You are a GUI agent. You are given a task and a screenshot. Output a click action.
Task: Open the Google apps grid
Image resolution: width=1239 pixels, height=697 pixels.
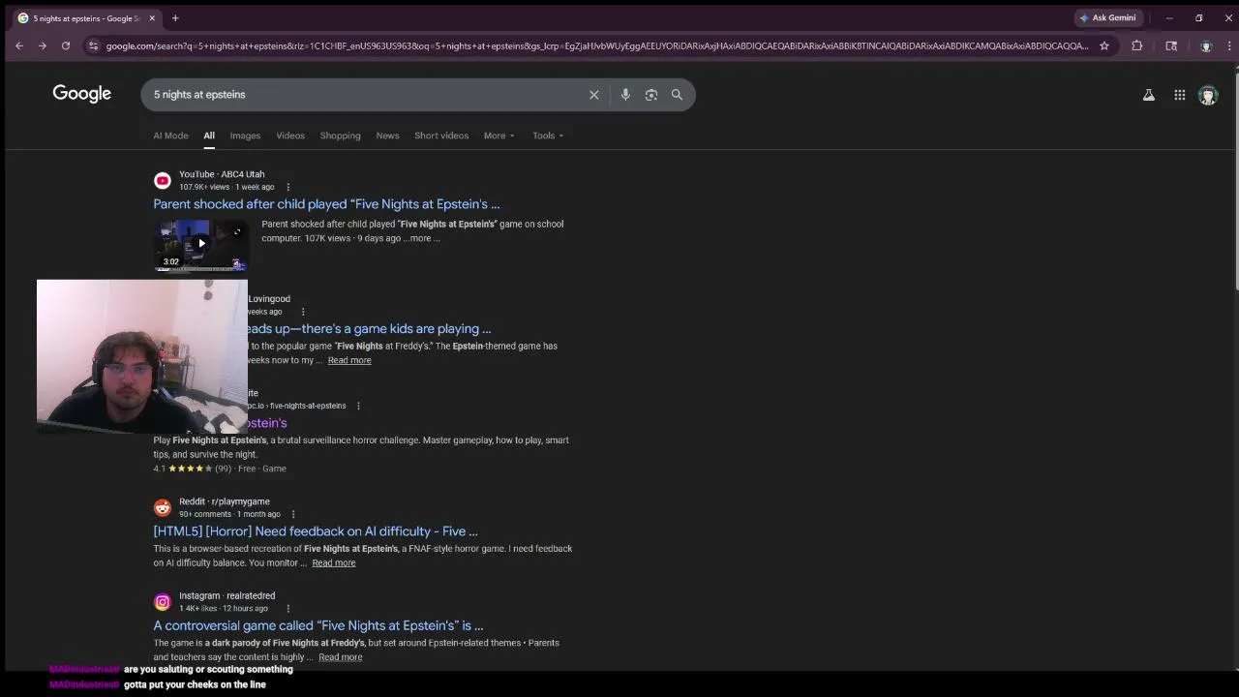1180,95
